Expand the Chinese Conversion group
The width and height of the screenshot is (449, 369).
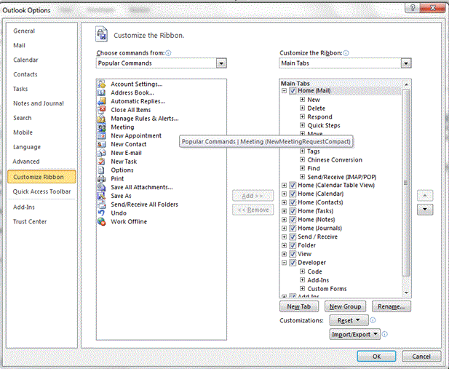(x=302, y=159)
